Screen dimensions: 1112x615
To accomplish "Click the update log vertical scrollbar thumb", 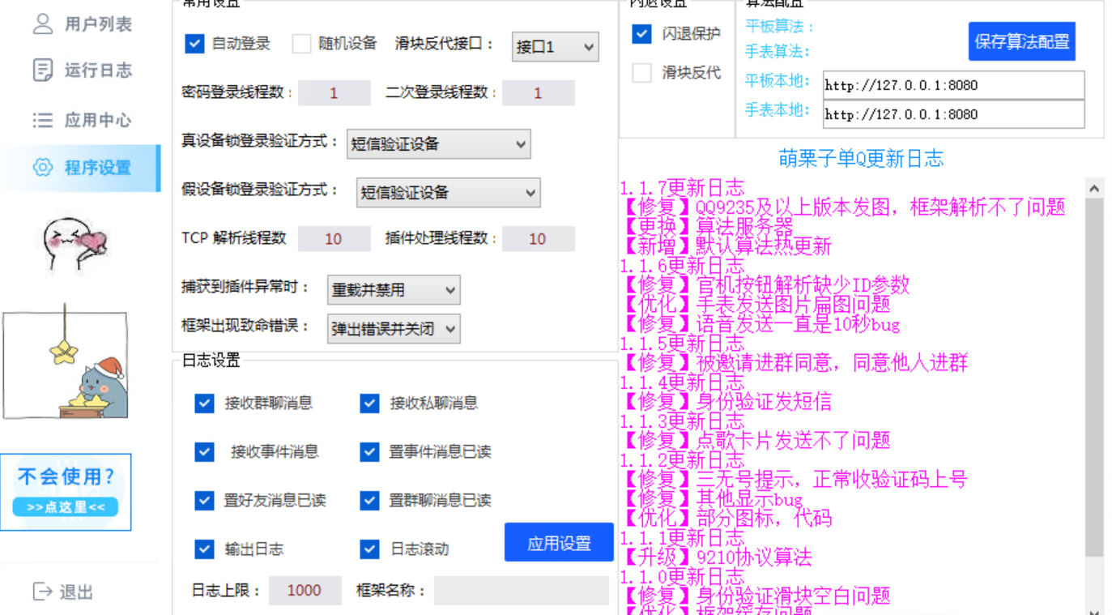I will (x=1094, y=377).
